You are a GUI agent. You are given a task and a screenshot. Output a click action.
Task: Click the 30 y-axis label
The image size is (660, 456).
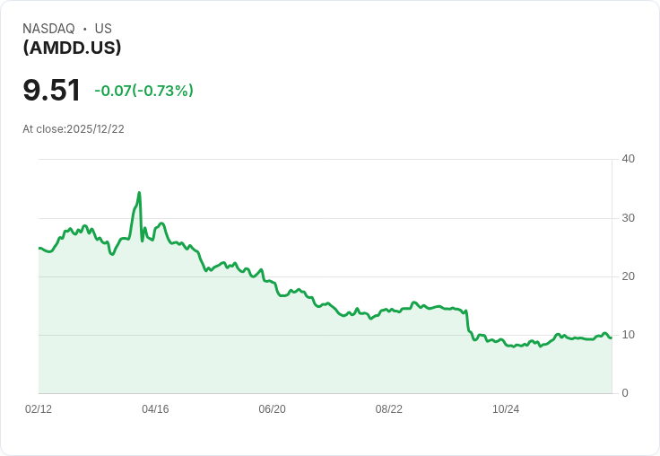[x=628, y=218]
